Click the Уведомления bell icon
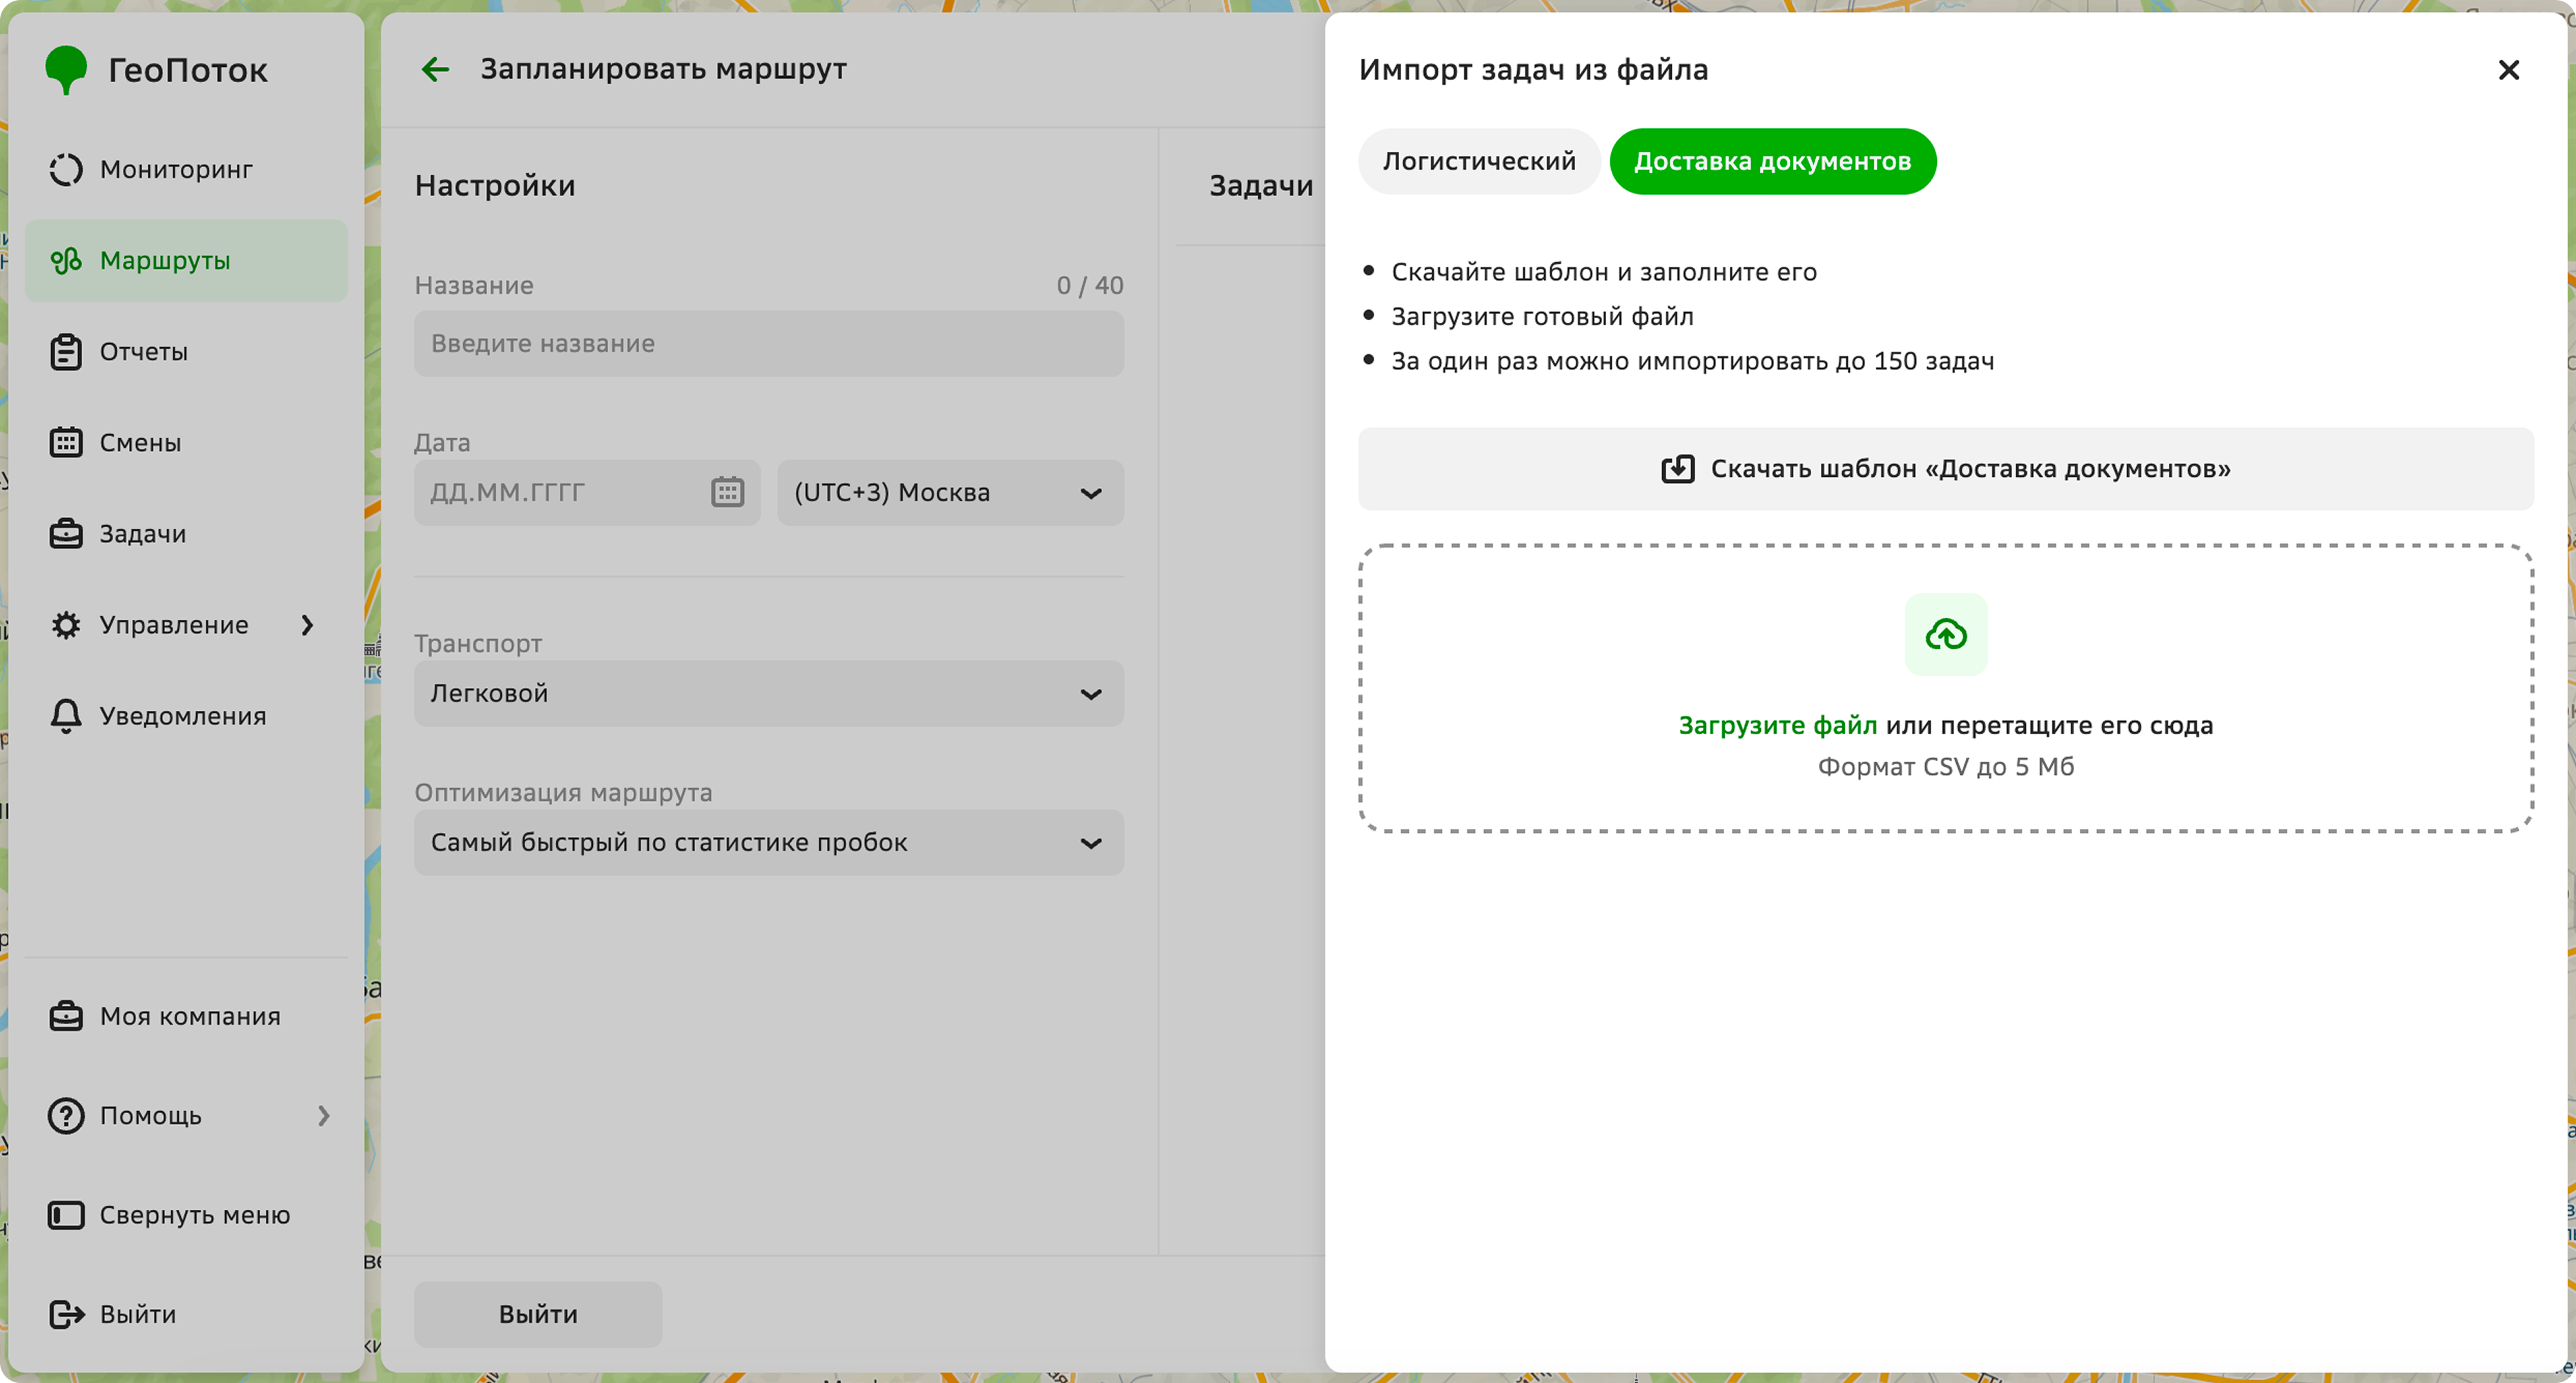 tap(66, 716)
